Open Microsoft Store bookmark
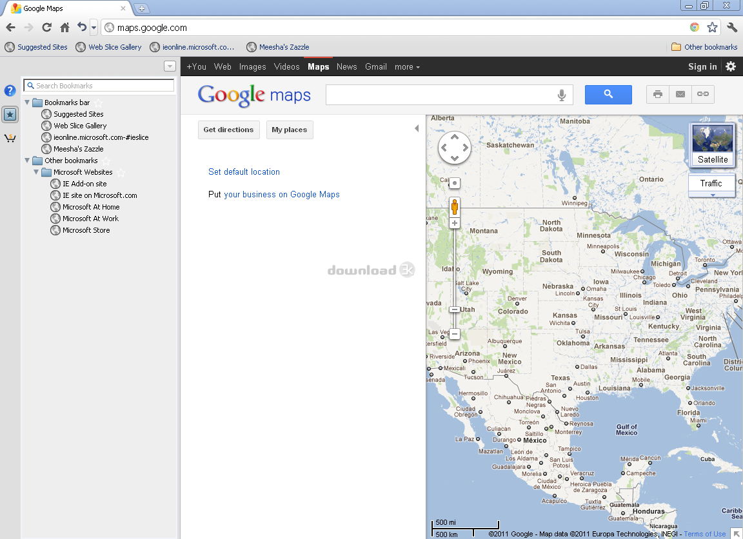743x539 pixels. 86,230
